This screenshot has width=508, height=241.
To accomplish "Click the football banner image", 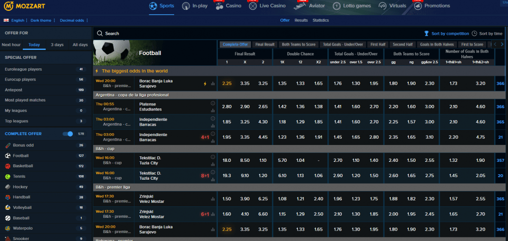I will tap(155, 53).
